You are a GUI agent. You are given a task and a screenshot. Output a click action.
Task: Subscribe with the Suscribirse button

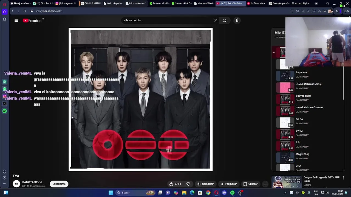coord(59,184)
